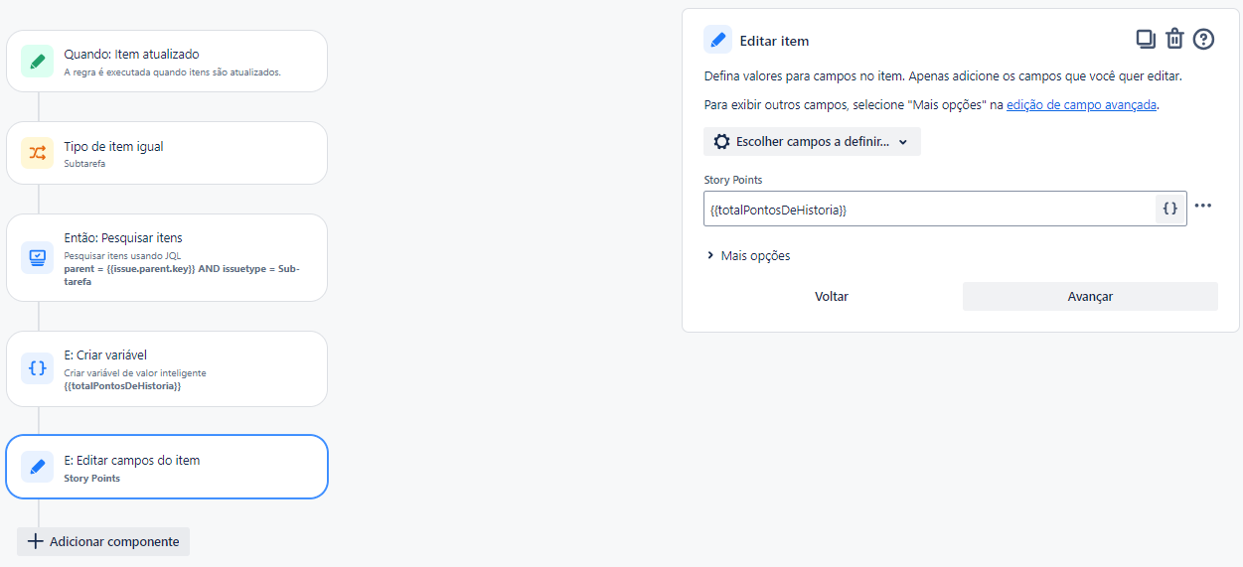Duplicate the component with the copy icon
Screen dimensions: 1243x567
click(1146, 39)
